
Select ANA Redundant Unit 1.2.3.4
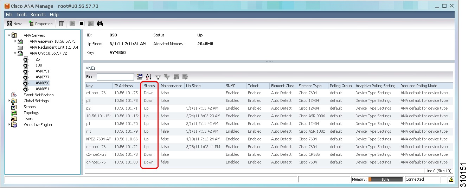pyautogui.click(x=54, y=47)
